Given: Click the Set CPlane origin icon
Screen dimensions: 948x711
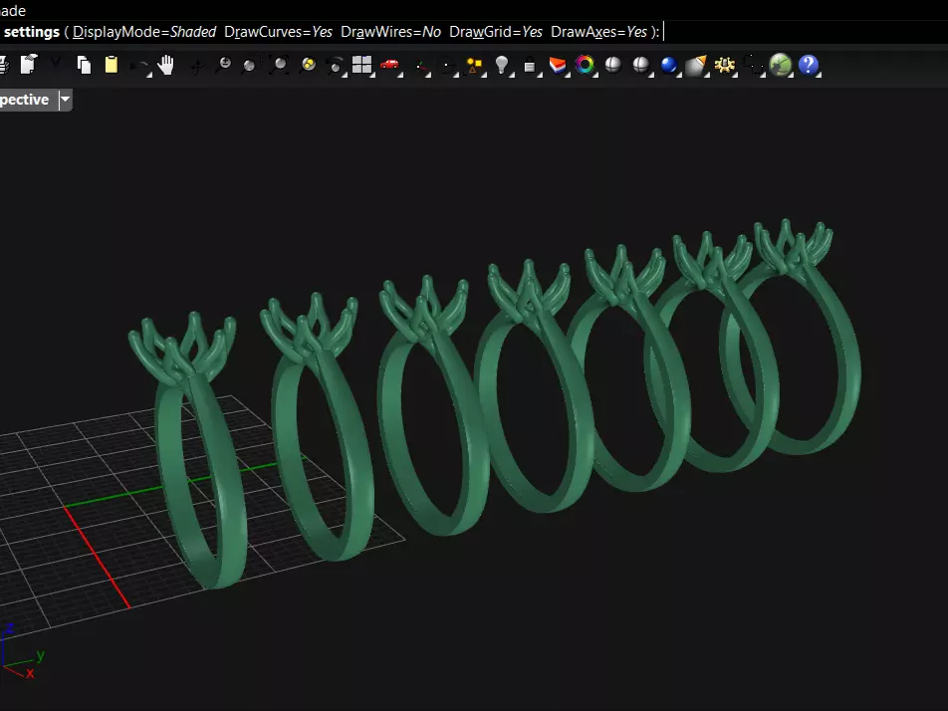Looking at the screenshot, I should pos(422,66).
